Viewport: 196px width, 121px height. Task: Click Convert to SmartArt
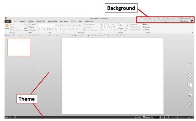(x=91, y=30)
